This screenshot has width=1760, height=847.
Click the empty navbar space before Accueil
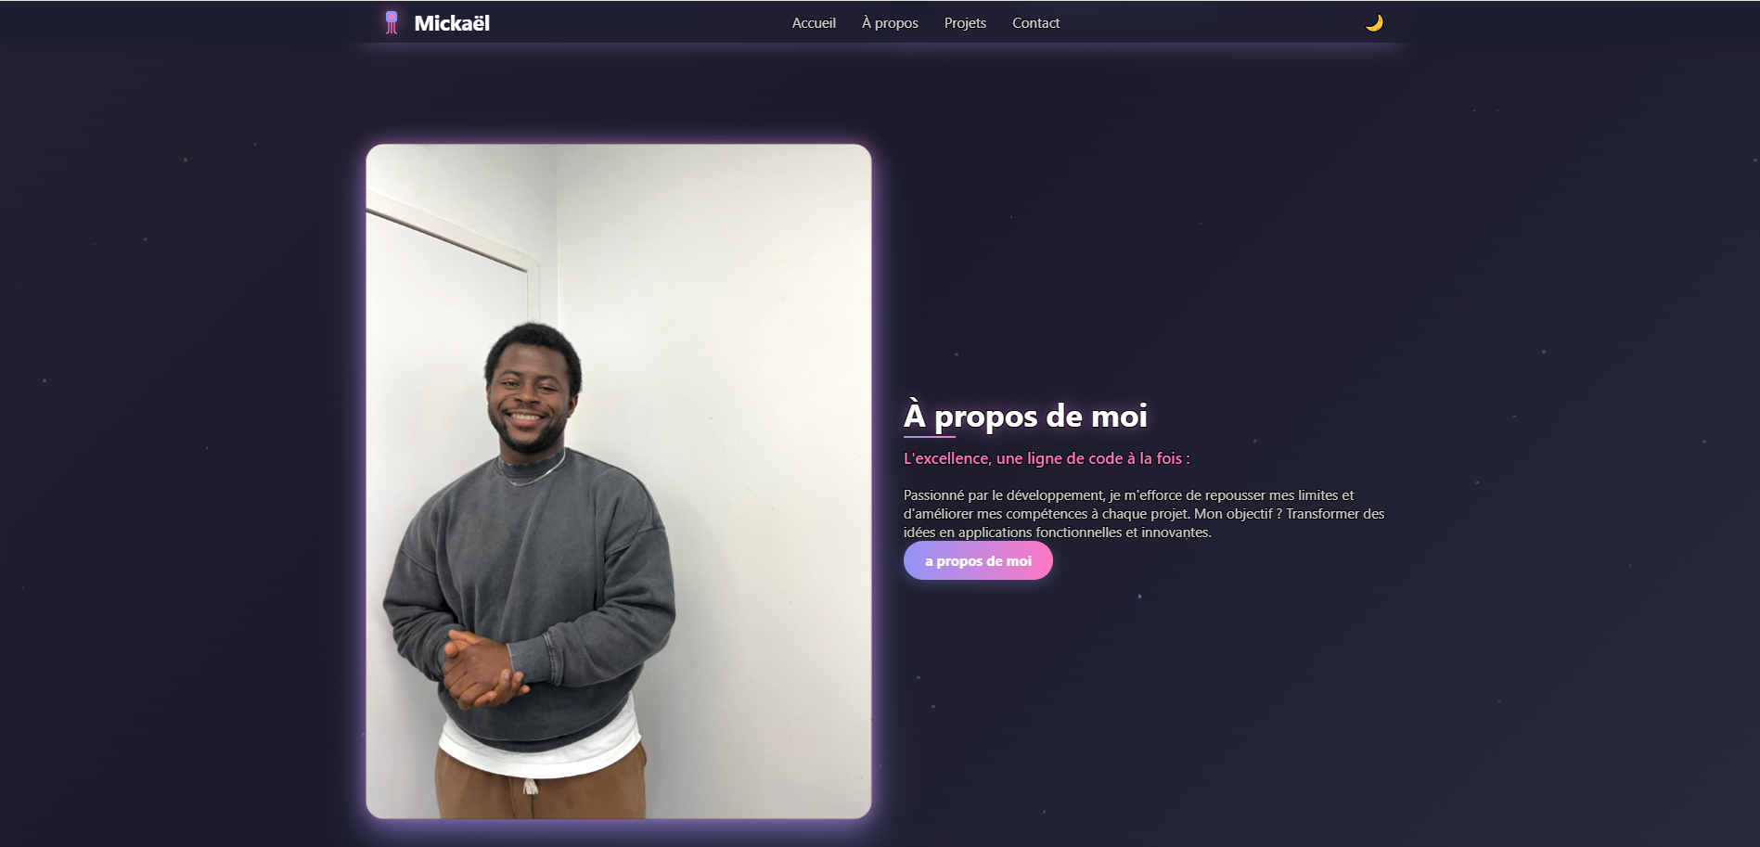640,23
